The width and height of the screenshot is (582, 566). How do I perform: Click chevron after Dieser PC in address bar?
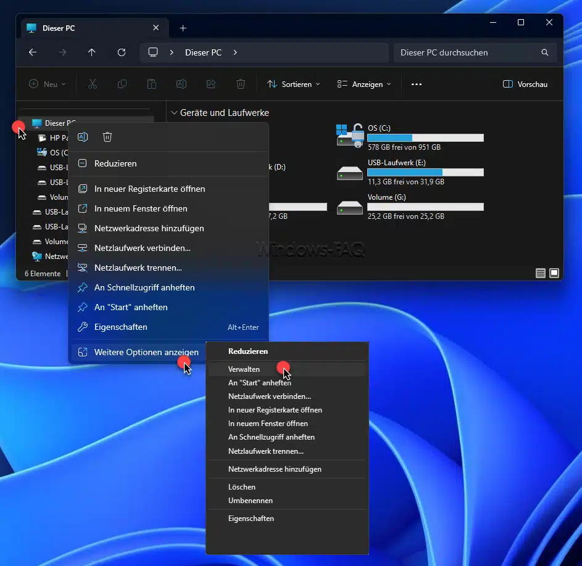click(235, 52)
